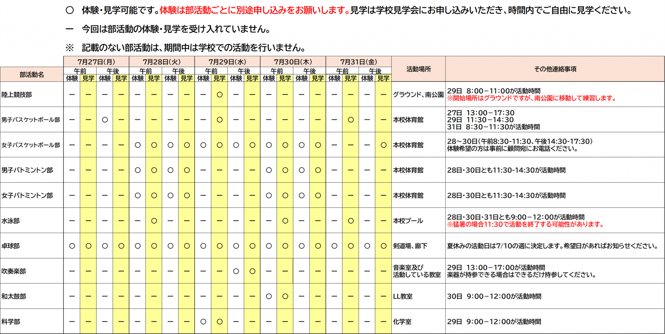Click 水泳部 circle on 7月30日 午前 見学
Screen dimensions: 665x334
[x=285, y=221]
